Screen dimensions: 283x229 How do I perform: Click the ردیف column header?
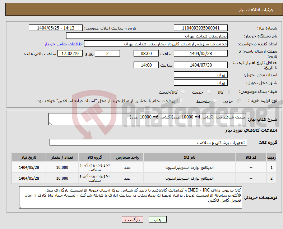271,157
